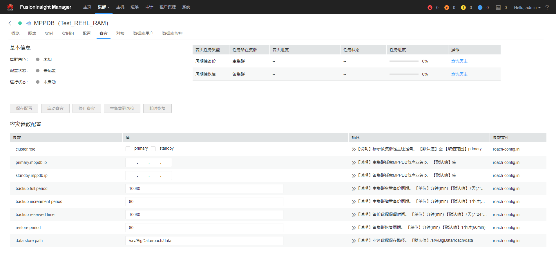Click the 集群角色 gray status dot

38,59
